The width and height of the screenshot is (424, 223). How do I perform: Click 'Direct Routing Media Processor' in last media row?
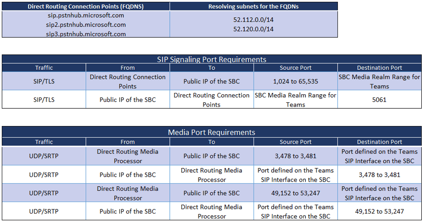(x=212, y=212)
